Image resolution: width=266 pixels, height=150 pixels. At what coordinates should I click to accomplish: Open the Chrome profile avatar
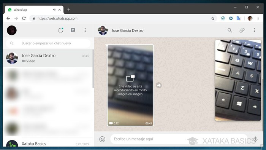[x=250, y=18]
